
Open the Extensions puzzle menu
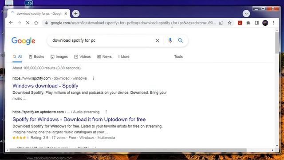point(248,23)
